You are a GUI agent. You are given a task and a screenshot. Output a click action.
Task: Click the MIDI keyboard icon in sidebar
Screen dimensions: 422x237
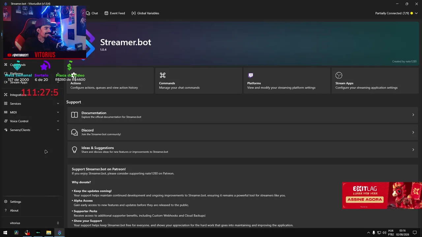pos(6,112)
